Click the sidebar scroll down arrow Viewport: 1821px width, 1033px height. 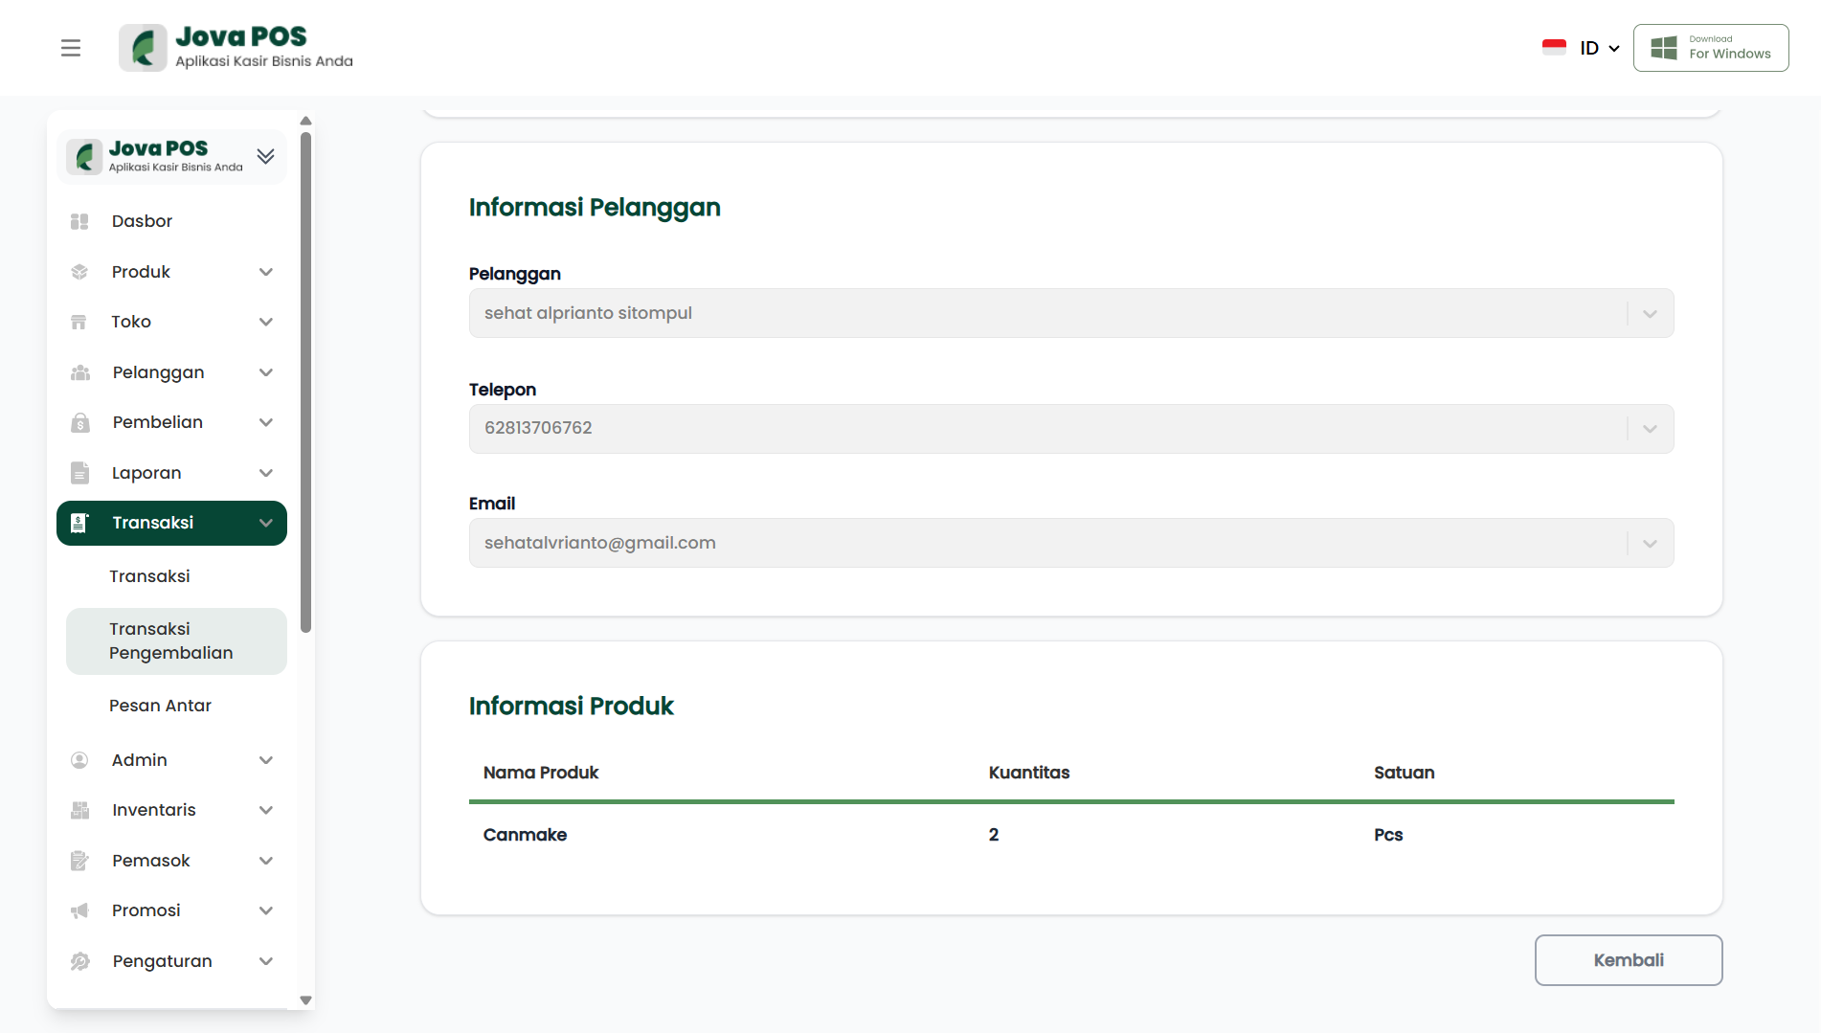point(305,999)
